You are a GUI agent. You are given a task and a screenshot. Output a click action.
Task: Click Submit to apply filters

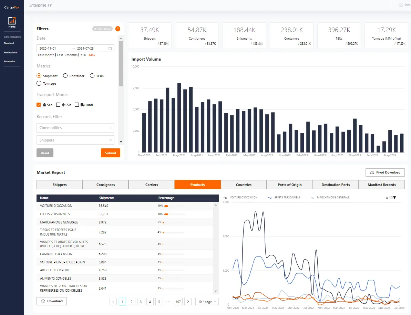110,153
